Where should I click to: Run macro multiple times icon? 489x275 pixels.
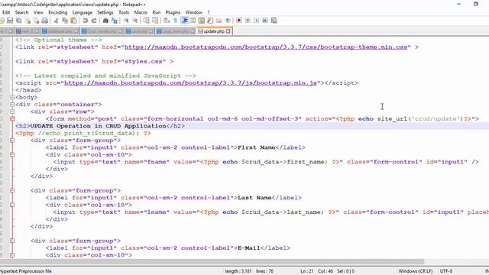(x=265, y=21)
